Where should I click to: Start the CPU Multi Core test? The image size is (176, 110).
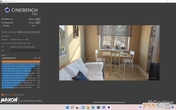click(x=37, y=19)
